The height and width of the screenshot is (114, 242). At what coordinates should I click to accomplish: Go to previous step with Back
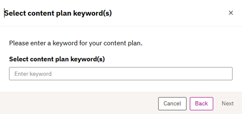pyautogui.click(x=201, y=103)
